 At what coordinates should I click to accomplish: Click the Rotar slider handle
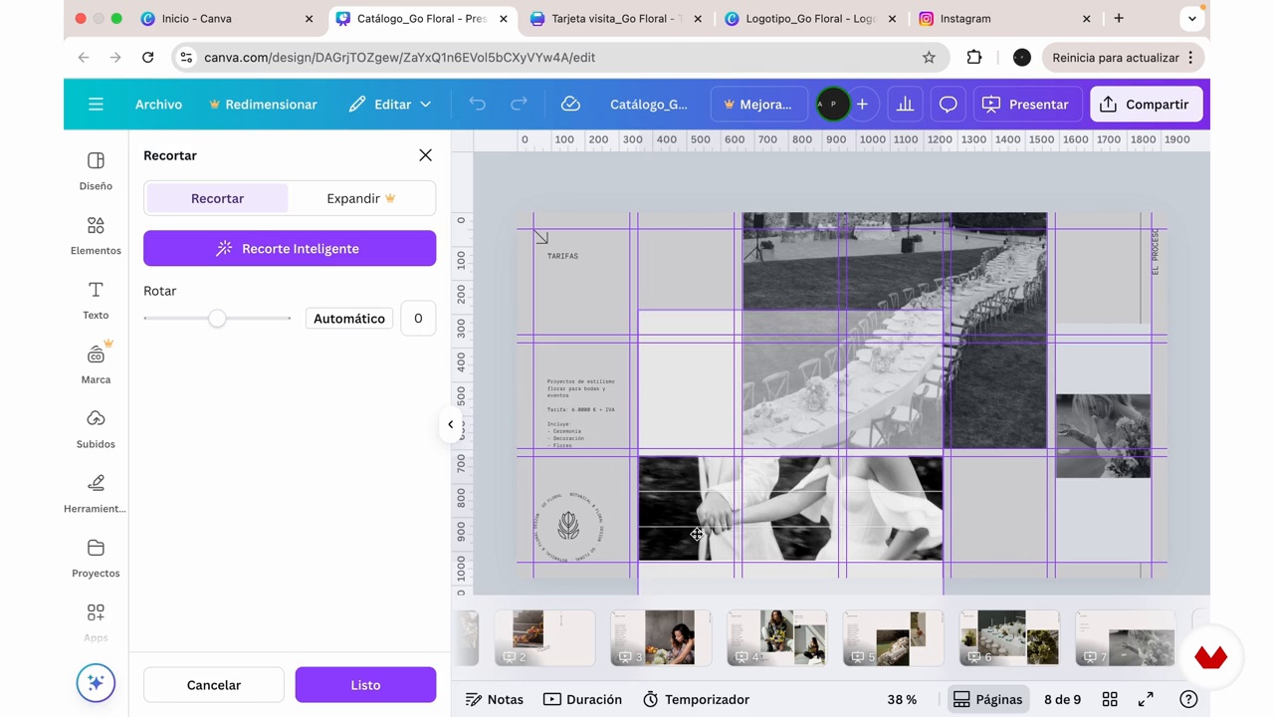217,319
